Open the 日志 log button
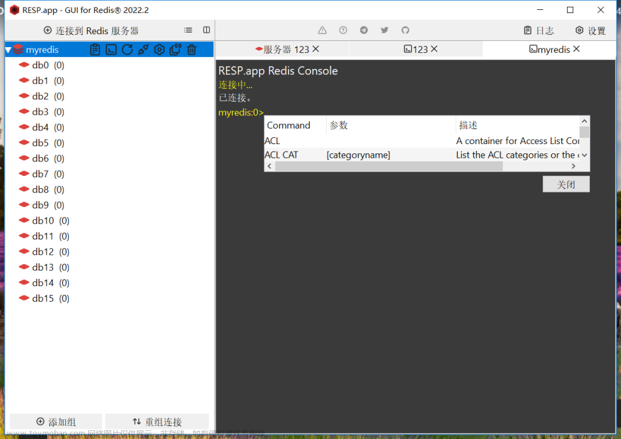Screen dimensions: 621x439 [x=538, y=30]
